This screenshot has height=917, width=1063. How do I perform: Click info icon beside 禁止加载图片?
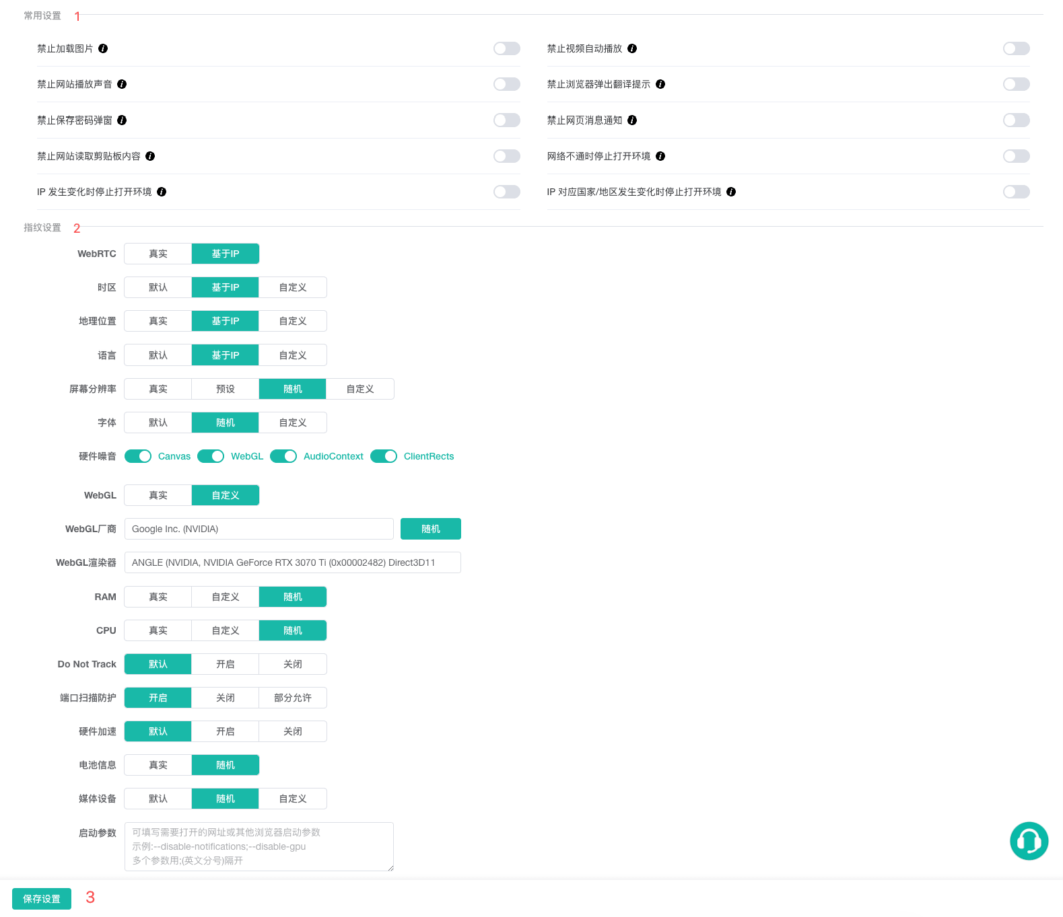coord(103,48)
